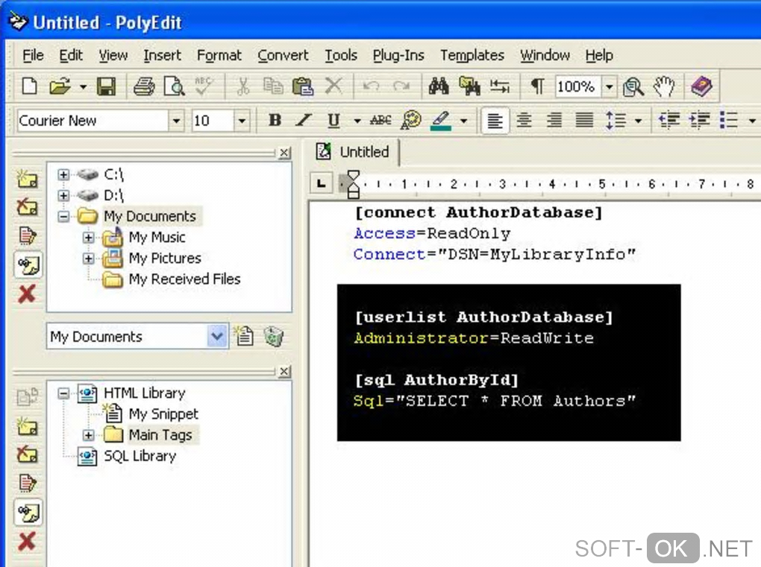Open Find and Replace icon
This screenshot has width=761, height=567.
(469, 86)
